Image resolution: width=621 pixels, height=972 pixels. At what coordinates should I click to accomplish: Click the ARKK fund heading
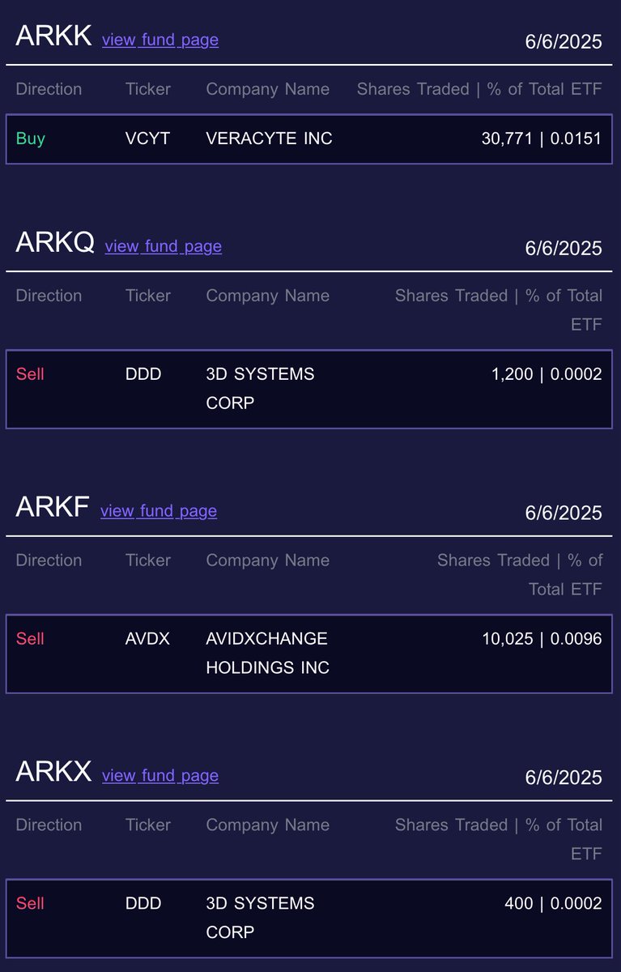click(53, 36)
